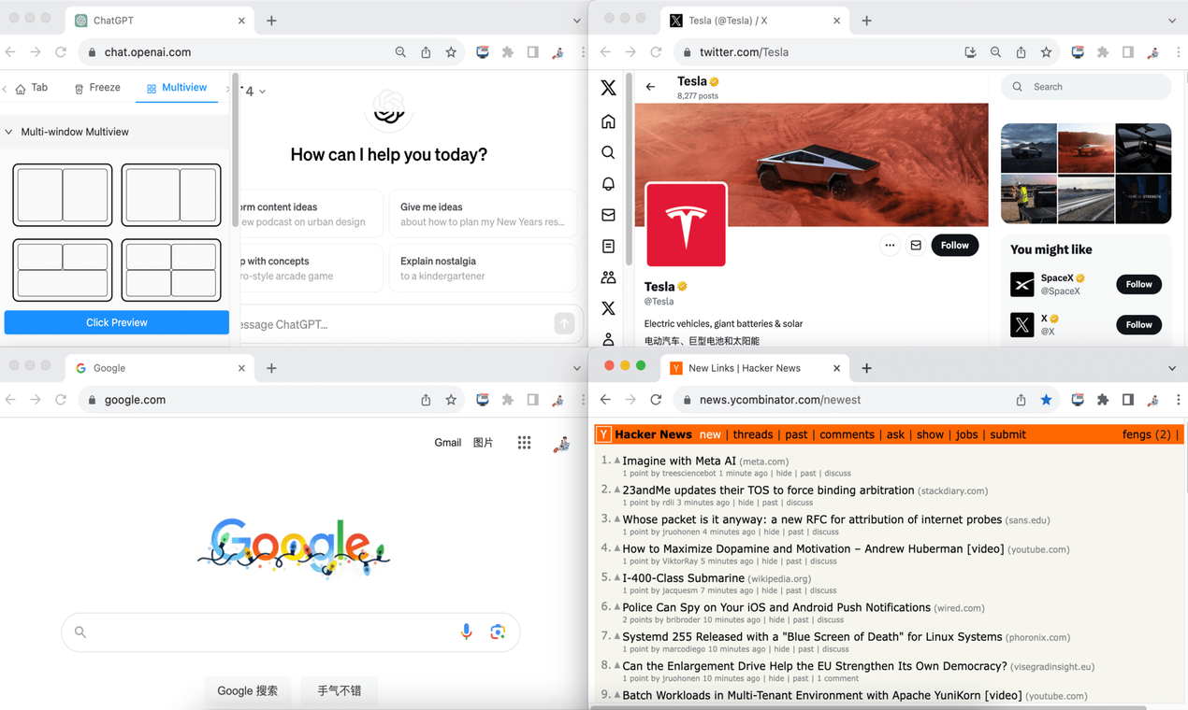Toggle the bookmark star on google.com
The width and height of the screenshot is (1188, 710).
tap(451, 399)
